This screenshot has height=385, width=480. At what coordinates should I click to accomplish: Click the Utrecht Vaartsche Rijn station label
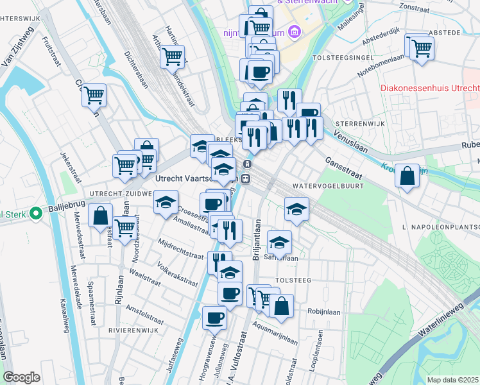click(x=196, y=178)
